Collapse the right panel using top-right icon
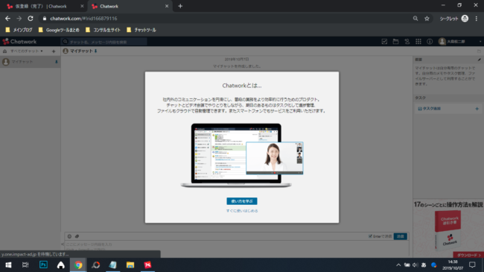Viewport: 484px width, 272px height. 479,51
